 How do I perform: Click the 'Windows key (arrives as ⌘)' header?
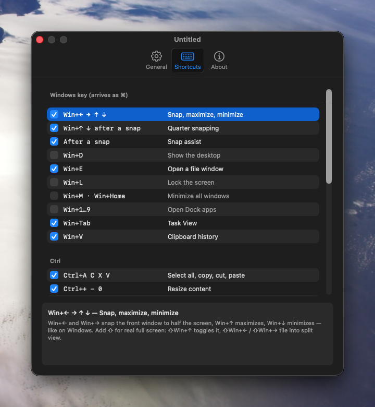(89, 95)
